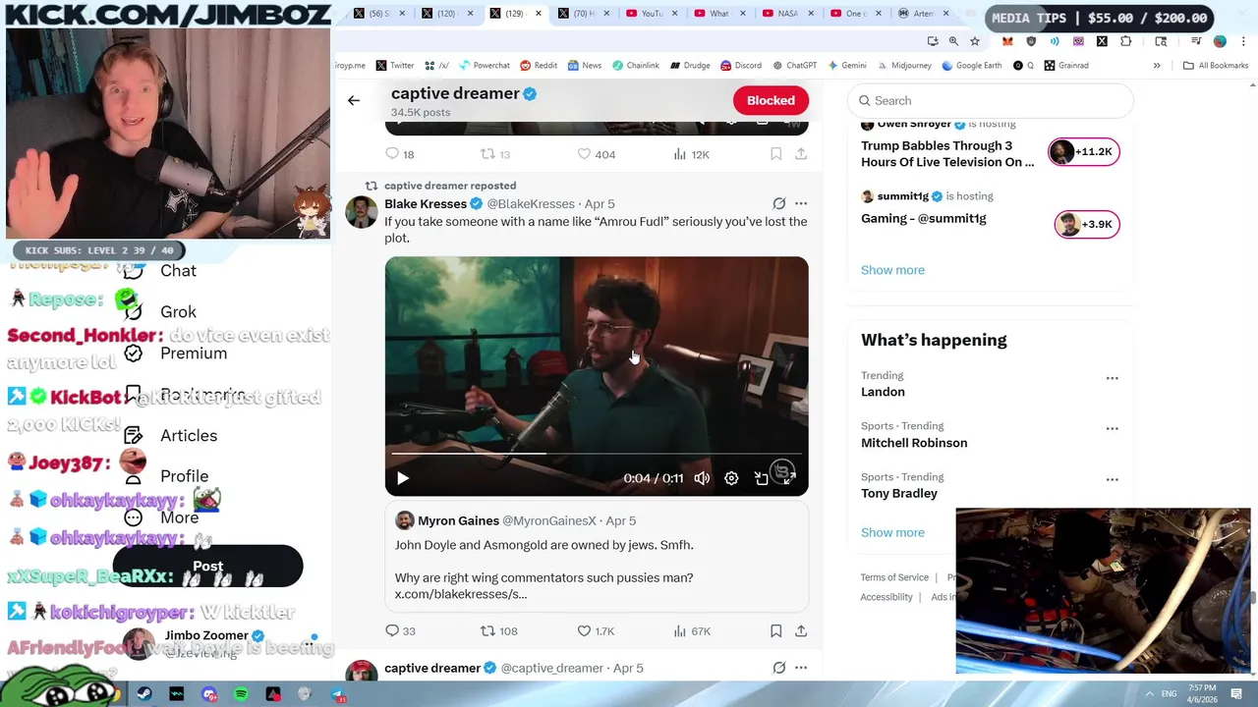
Task: Like the post with 1.7K likes
Action: tap(596, 630)
